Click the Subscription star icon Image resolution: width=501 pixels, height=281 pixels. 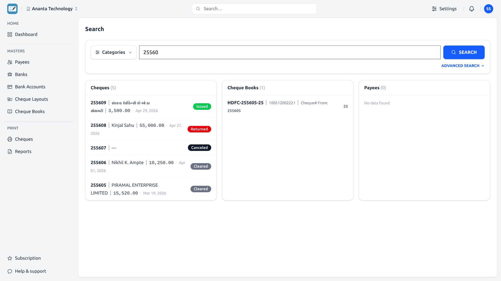[10, 258]
